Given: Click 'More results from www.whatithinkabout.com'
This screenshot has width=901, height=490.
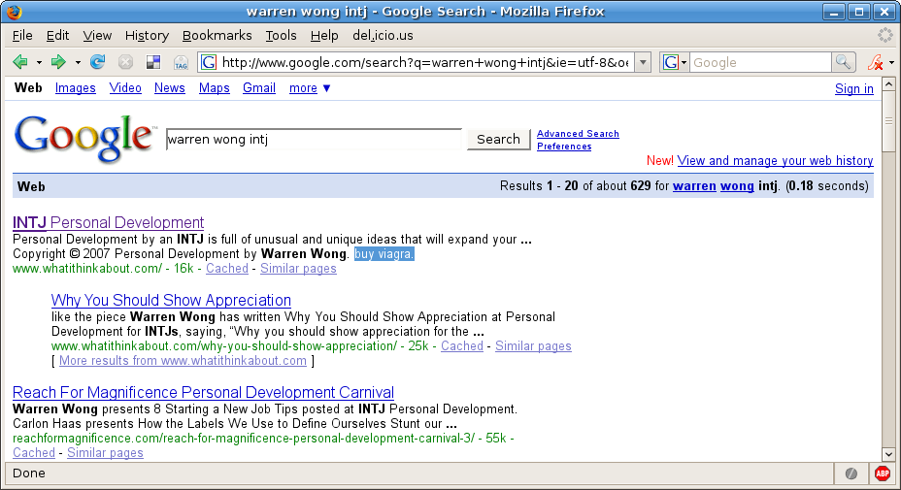Looking at the screenshot, I should click(x=183, y=360).
